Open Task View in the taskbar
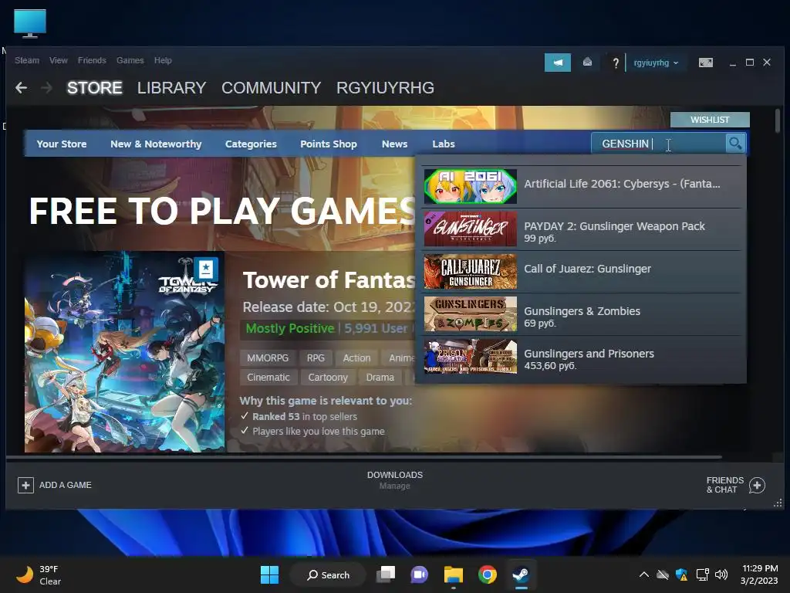790x593 pixels. (x=386, y=574)
